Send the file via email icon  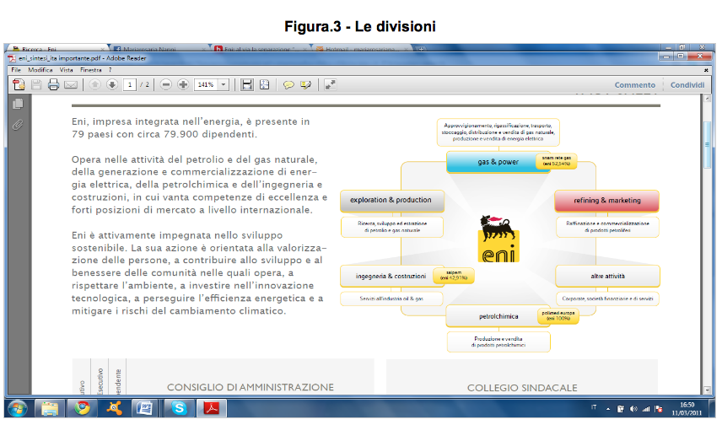pos(71,84)
